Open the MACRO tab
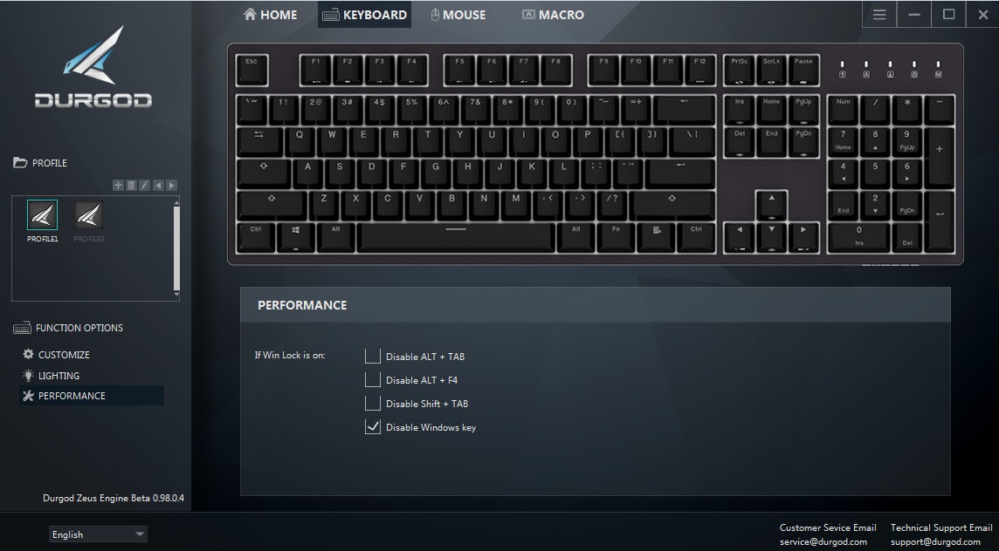Screen dimensions: 999x551 point(553,15)
